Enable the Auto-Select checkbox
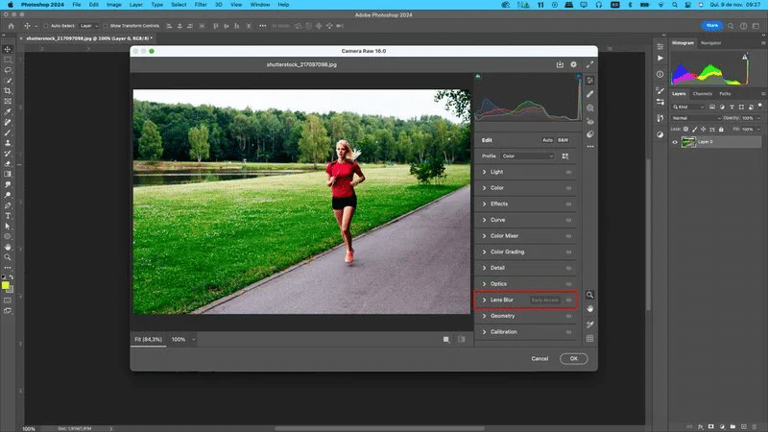 (x=47, y=26)
